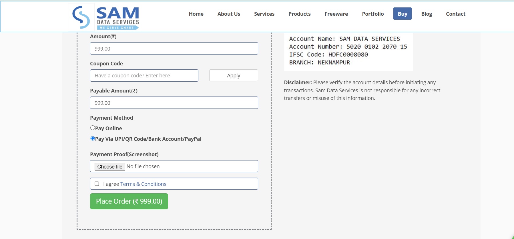Image resolution: width=514 pixels, height=239 pixels.
Task: Open the Home menu item
Action: (196, 14)
